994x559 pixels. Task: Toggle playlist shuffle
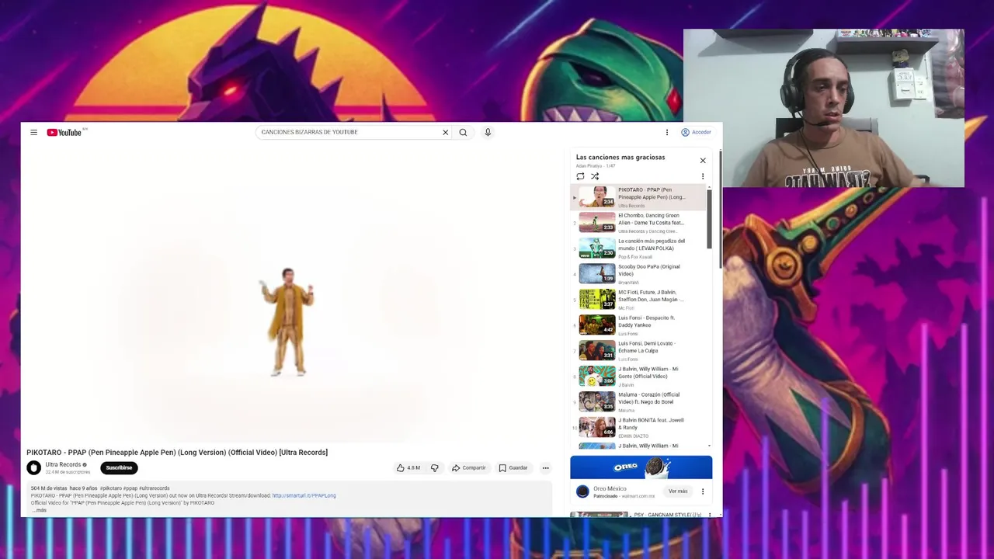coord(595,176)
